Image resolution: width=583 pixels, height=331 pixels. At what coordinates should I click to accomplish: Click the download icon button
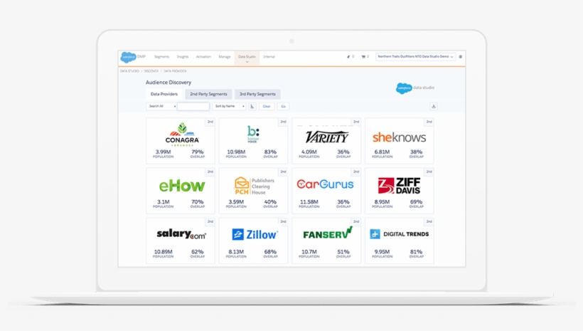click(434, 107)
